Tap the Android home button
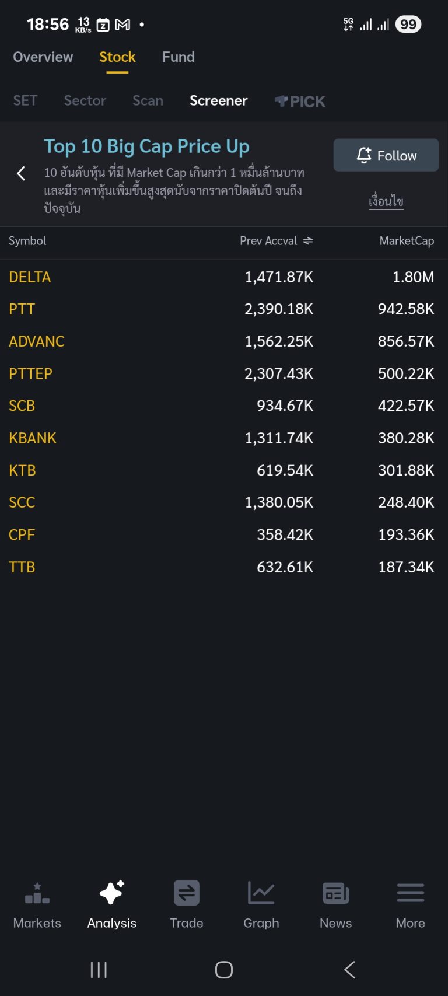 click(224, 970)
